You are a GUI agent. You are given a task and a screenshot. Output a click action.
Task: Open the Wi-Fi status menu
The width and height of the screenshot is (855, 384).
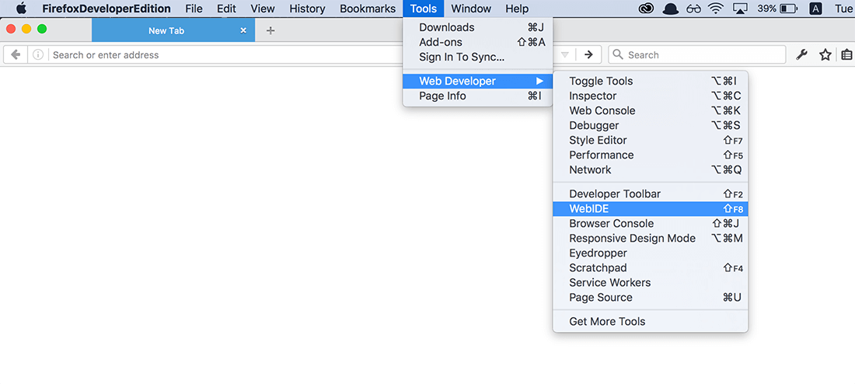[x=716, y=9]
